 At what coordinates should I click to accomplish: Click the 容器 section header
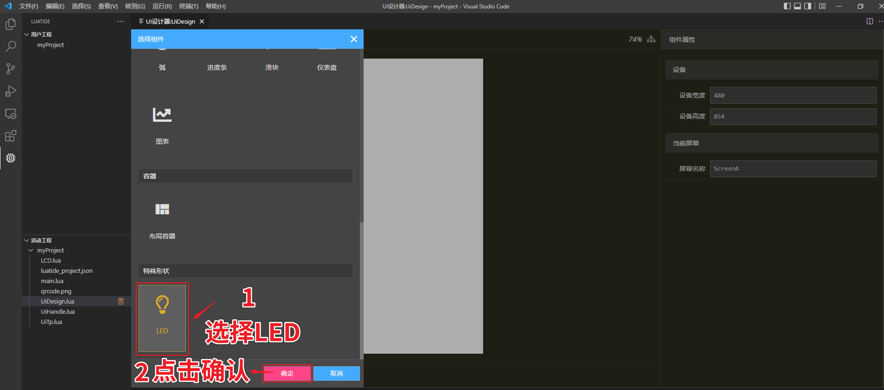(x=245, y=176)
